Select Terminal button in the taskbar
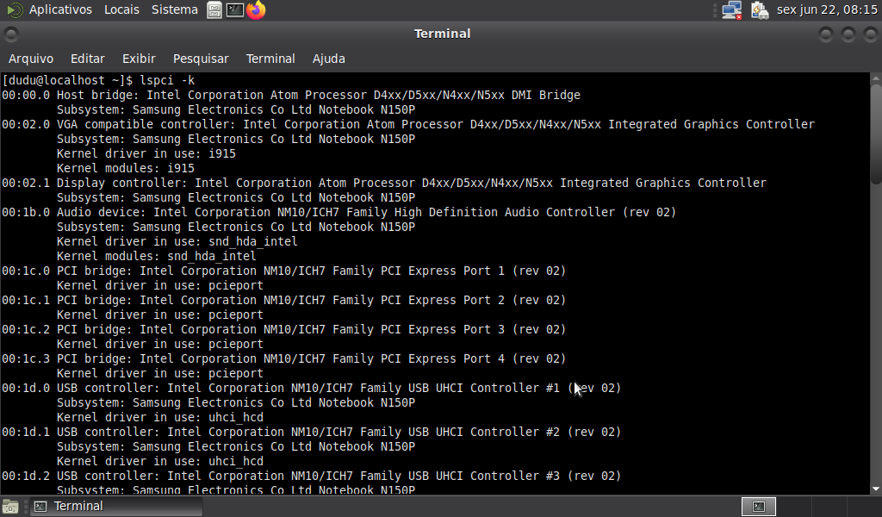The height and width of the screenshot is (517, 882). point(116,507)
